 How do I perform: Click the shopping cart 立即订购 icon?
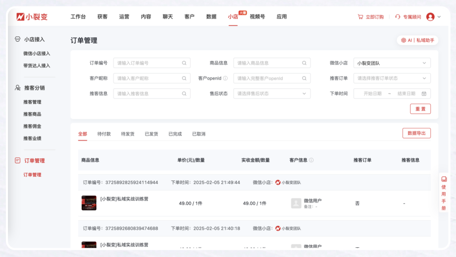click(360, 17)
